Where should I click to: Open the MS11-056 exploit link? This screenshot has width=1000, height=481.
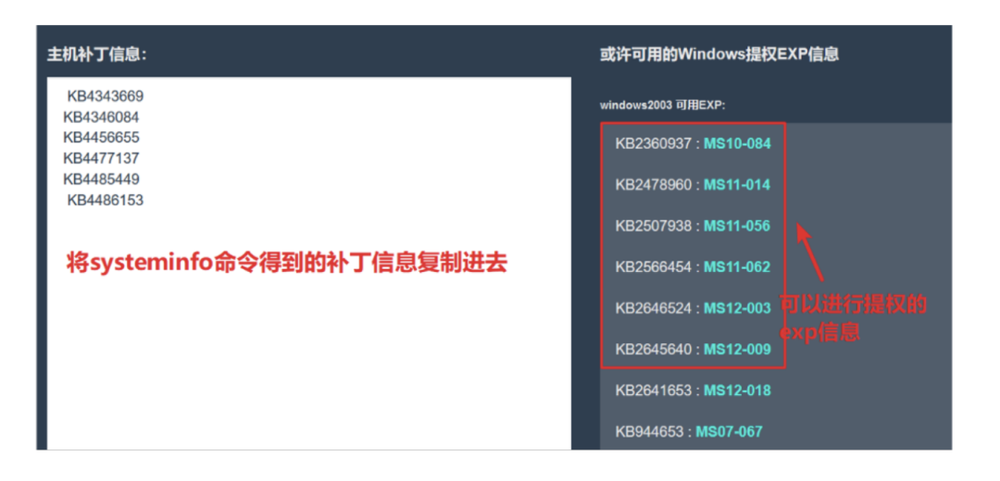tap(737, 226)
